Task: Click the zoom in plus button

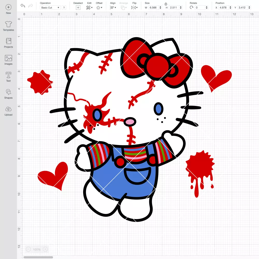Action: click(45, 249)
